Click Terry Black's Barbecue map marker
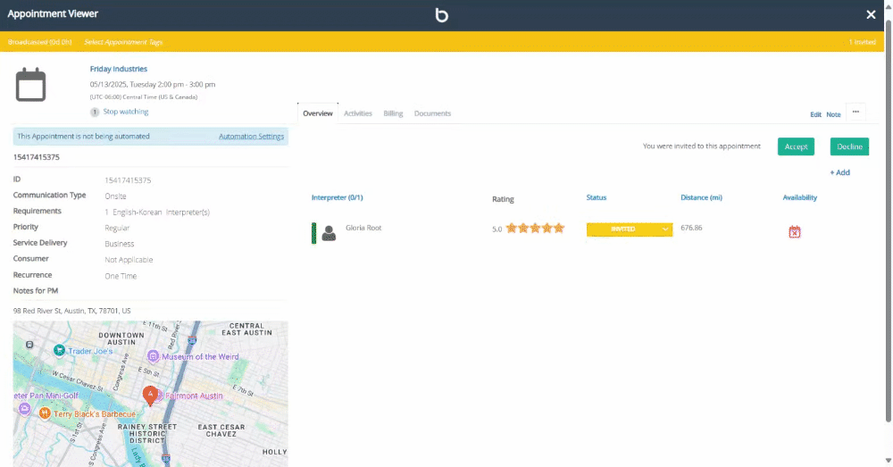 tap(45, 414)
